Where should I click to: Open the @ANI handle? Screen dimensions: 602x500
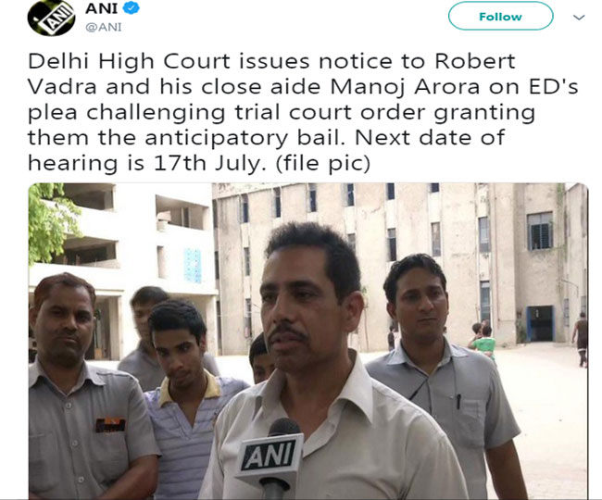(104, 27)
